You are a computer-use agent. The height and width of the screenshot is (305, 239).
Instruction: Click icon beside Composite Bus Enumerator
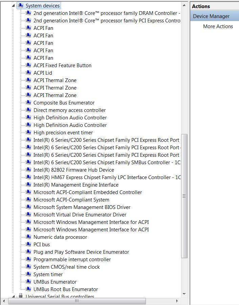pyautogui.click(x=28, y=102)
